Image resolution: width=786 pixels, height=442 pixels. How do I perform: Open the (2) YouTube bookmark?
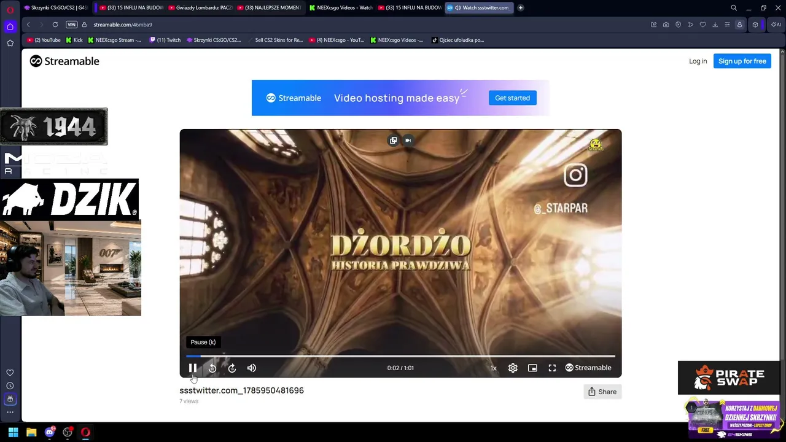44,40
